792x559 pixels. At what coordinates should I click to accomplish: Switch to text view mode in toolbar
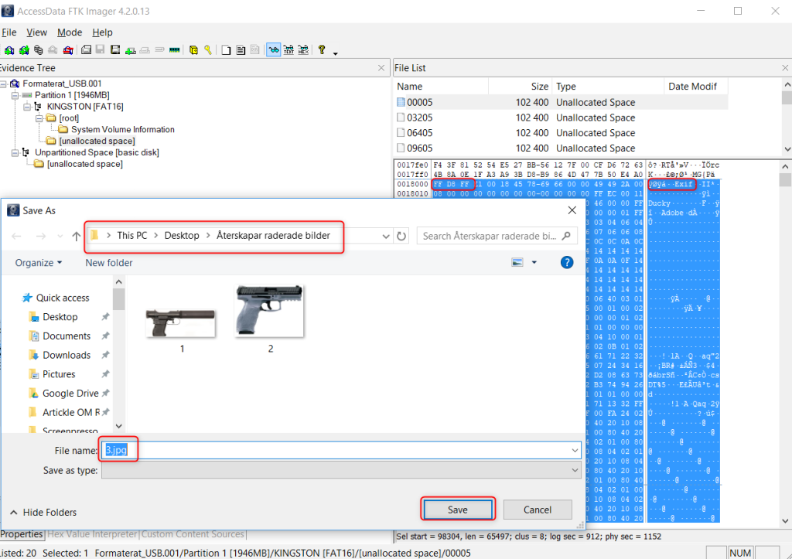(x=288, y=50)
